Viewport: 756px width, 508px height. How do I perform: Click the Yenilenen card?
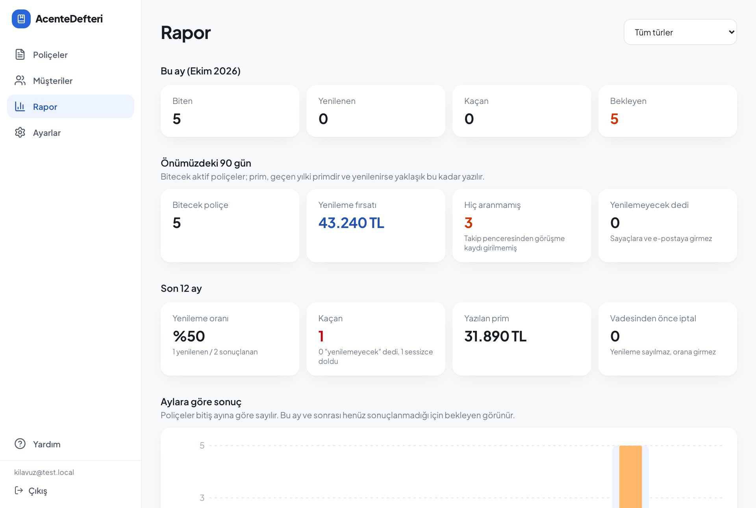(376, 111)
